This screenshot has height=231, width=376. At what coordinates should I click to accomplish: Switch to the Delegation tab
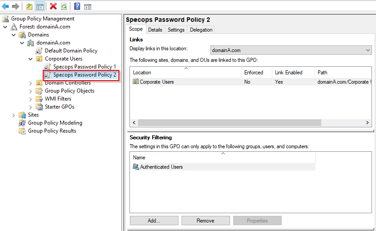click(x=201, y=30)
